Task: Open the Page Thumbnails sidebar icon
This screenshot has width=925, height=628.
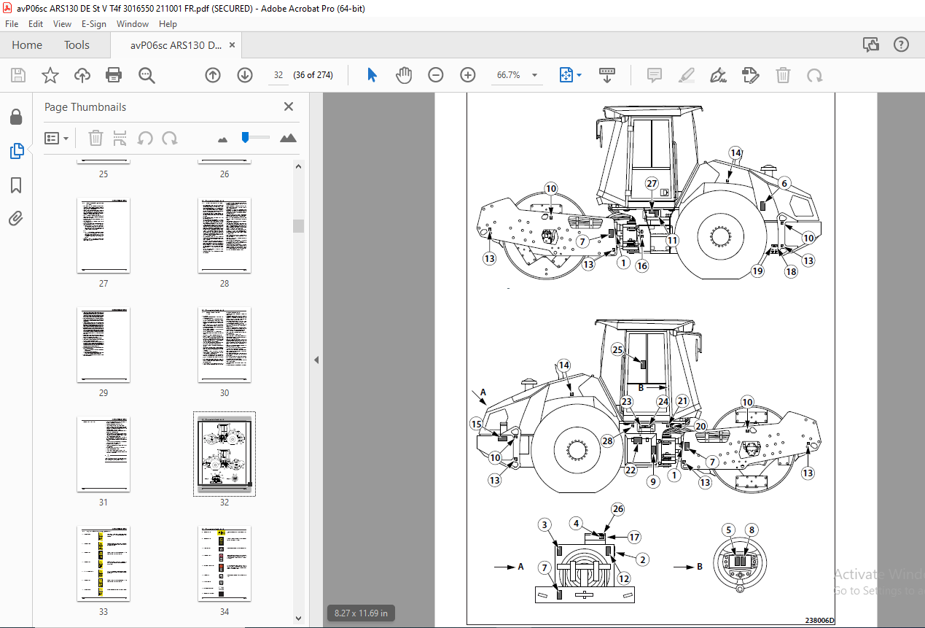Action: (x=16, y=151)
